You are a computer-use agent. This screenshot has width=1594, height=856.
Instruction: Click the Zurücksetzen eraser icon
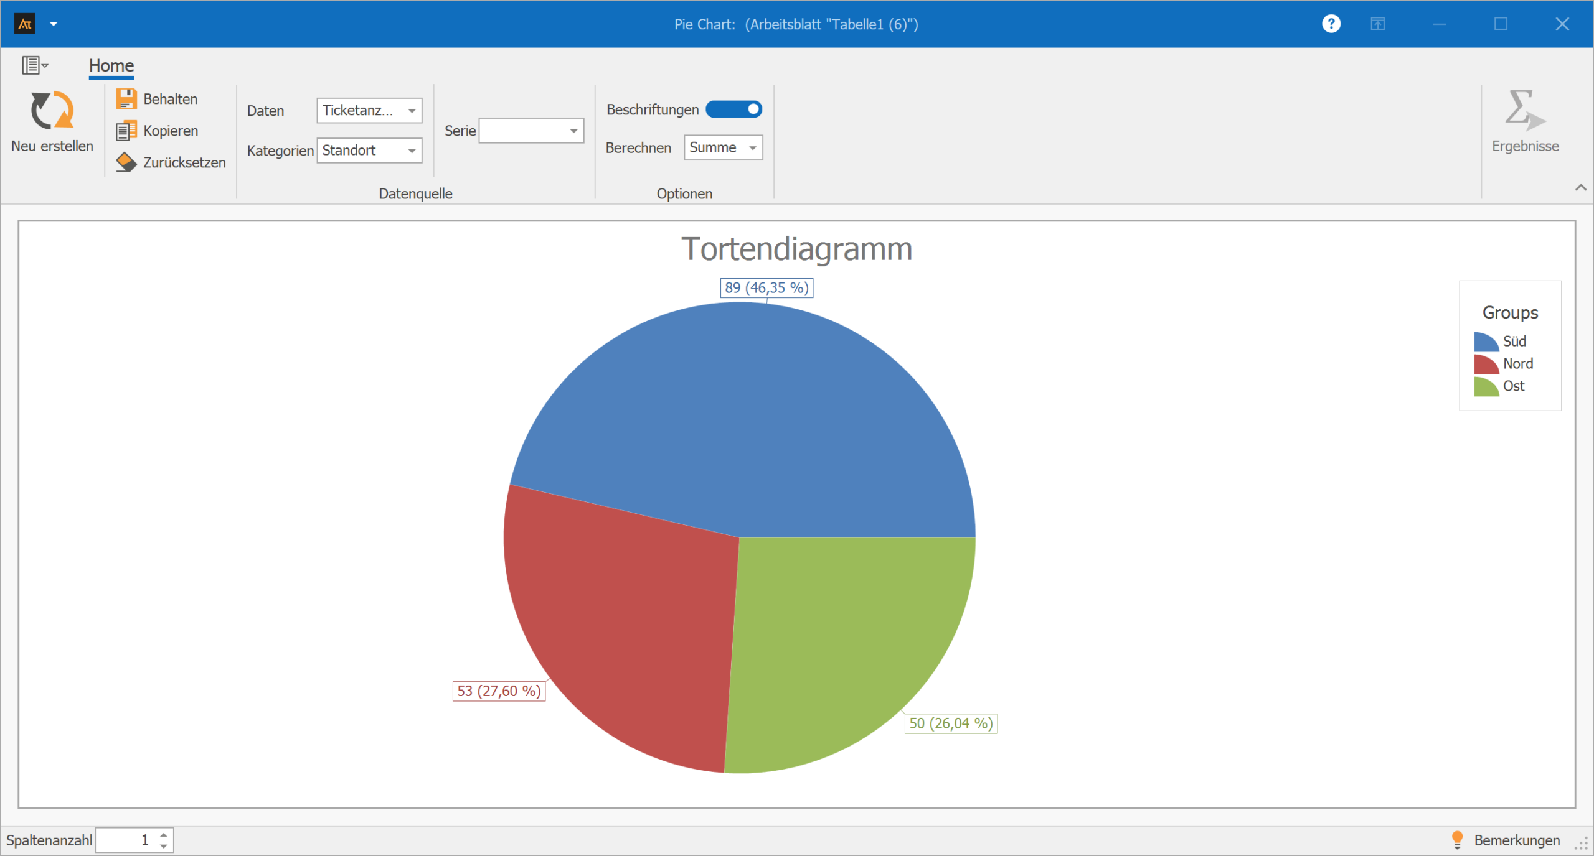[x=126, y=162]
